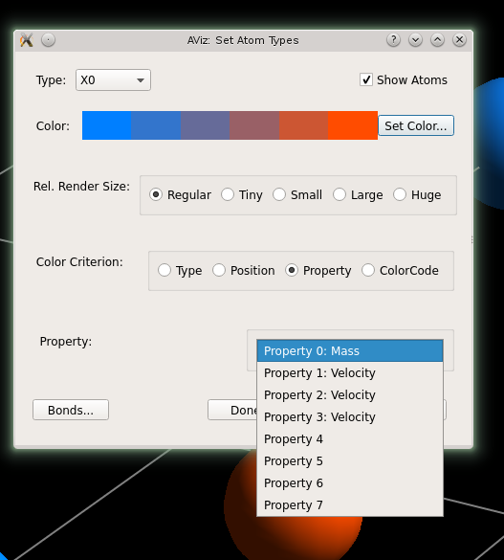
Task: Click the Done button
Action: tap(232, 410)
